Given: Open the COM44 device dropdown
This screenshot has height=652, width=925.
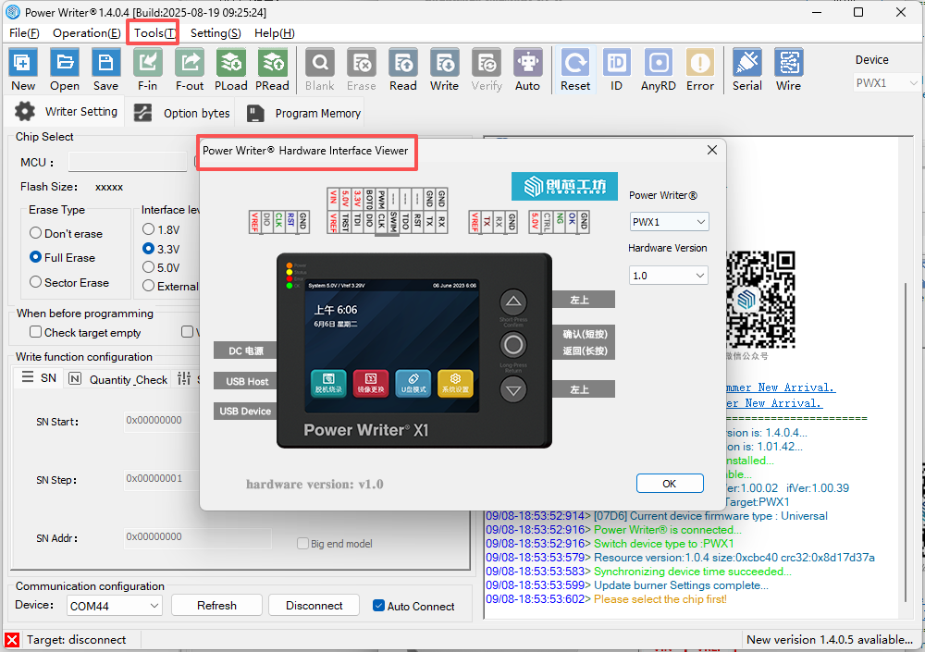Looking at the screenshot, I should coord(115,606).
